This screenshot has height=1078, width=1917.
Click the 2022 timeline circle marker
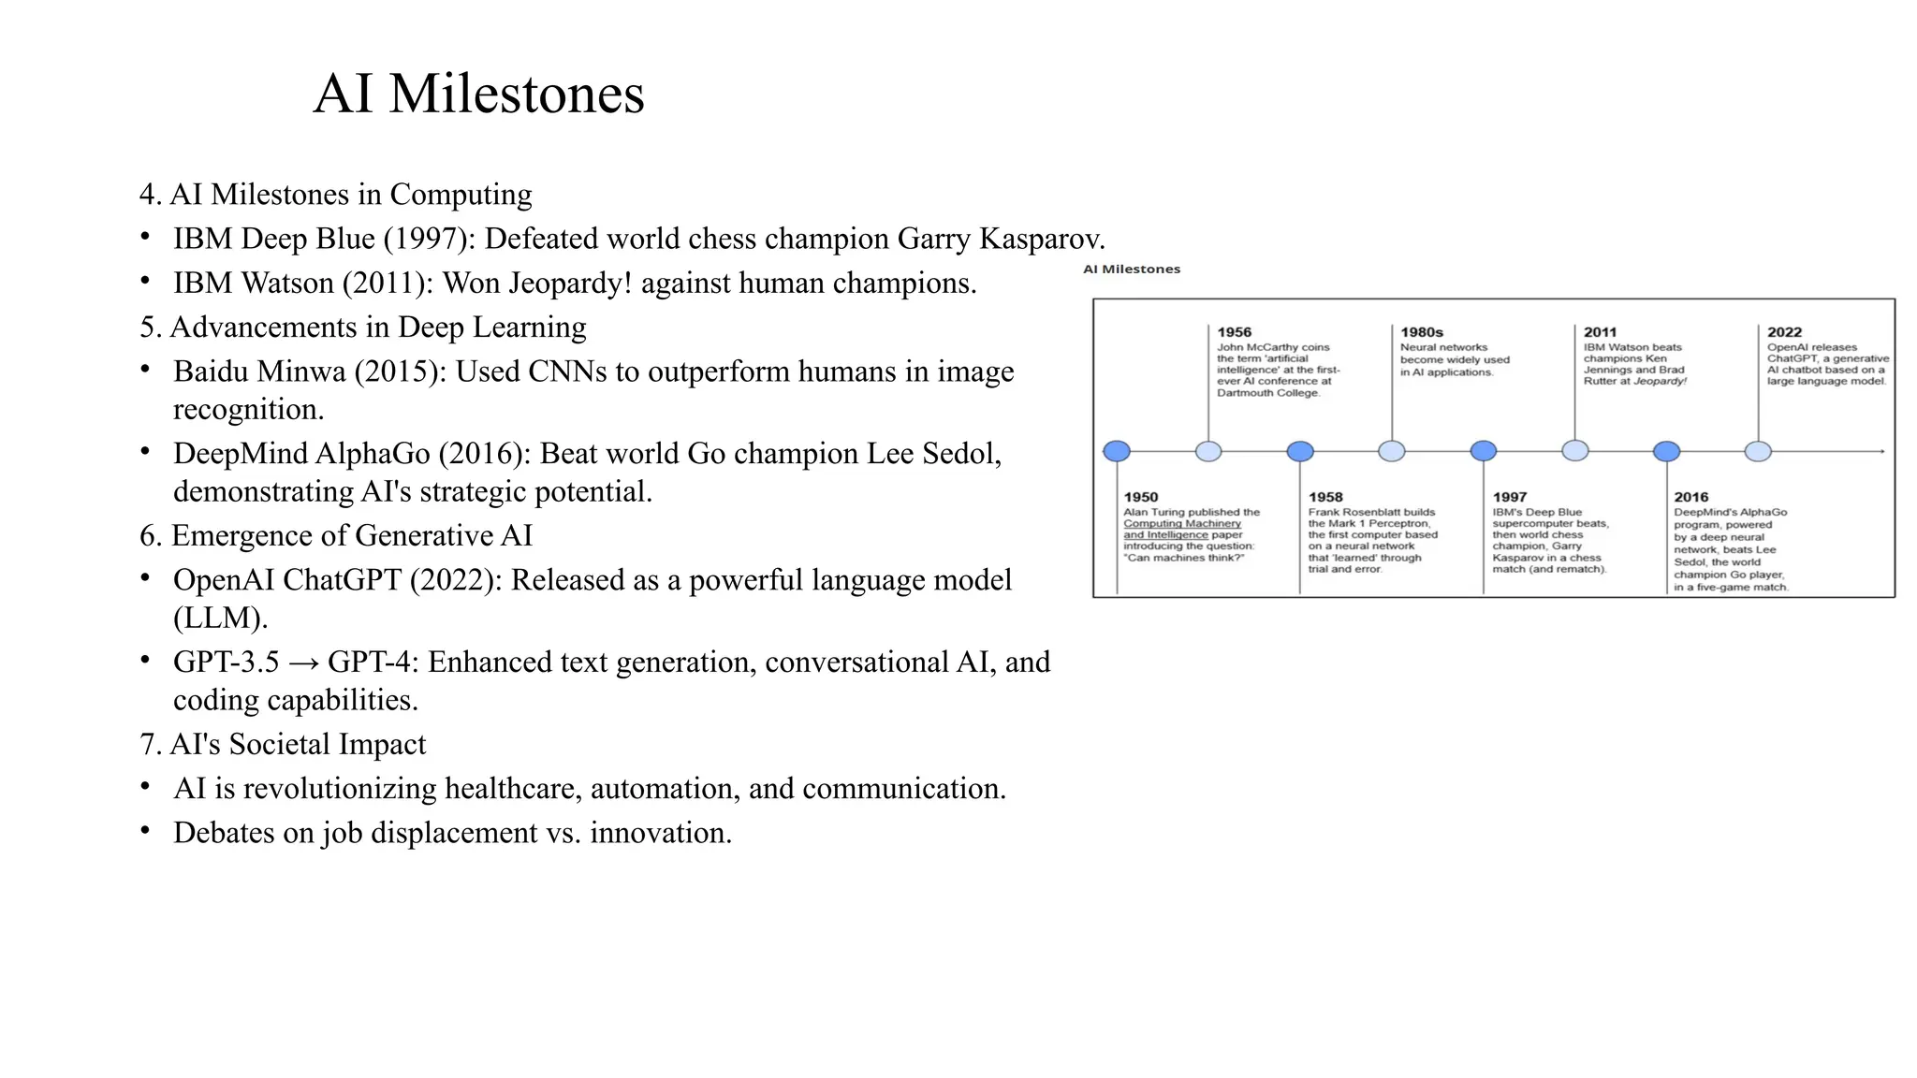(x=1758, y=451)
